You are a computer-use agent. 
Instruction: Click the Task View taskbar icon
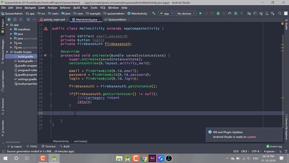pos(27,158)
